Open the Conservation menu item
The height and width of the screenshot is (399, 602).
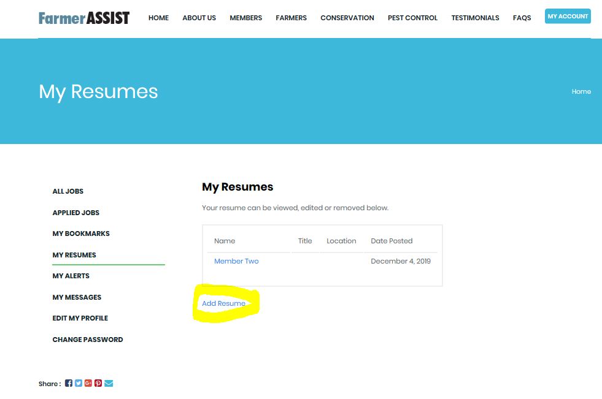tap(347, 18)
